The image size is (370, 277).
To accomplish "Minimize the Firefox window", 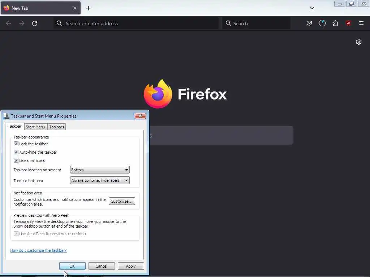I will pyautogui.click(x=340, y=4).
